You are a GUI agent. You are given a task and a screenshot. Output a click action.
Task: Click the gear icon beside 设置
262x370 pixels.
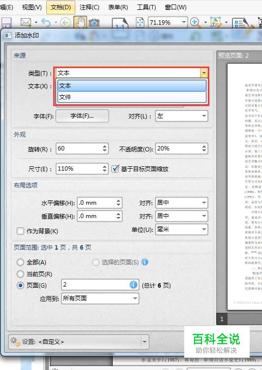tap(15, 342)
